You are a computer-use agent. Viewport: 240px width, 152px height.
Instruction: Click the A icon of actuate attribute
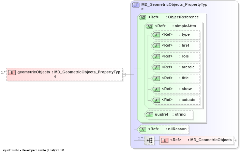tap(156, 100)
